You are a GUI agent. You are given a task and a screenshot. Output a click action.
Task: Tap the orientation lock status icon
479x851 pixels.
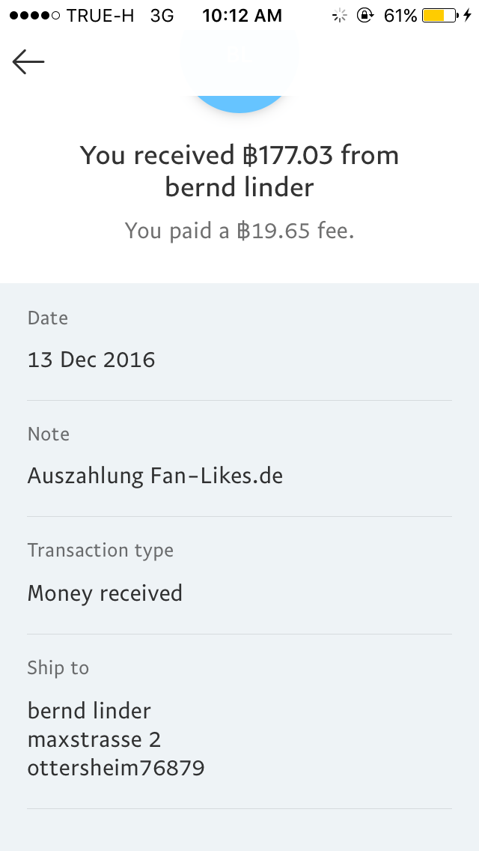365,16
